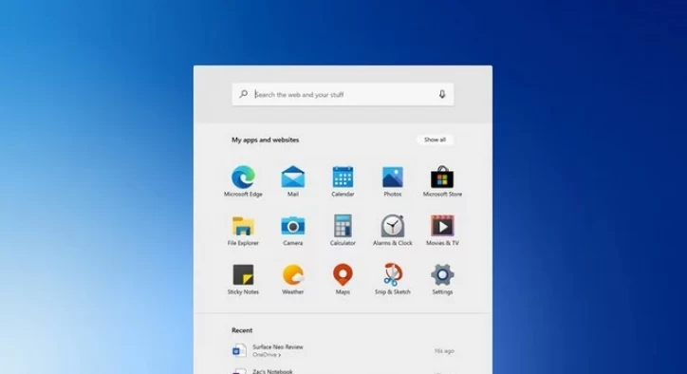The height and width of the screenshot is (374, 687).
Task: Click the OneDrive location link
Action: (267, 355)
